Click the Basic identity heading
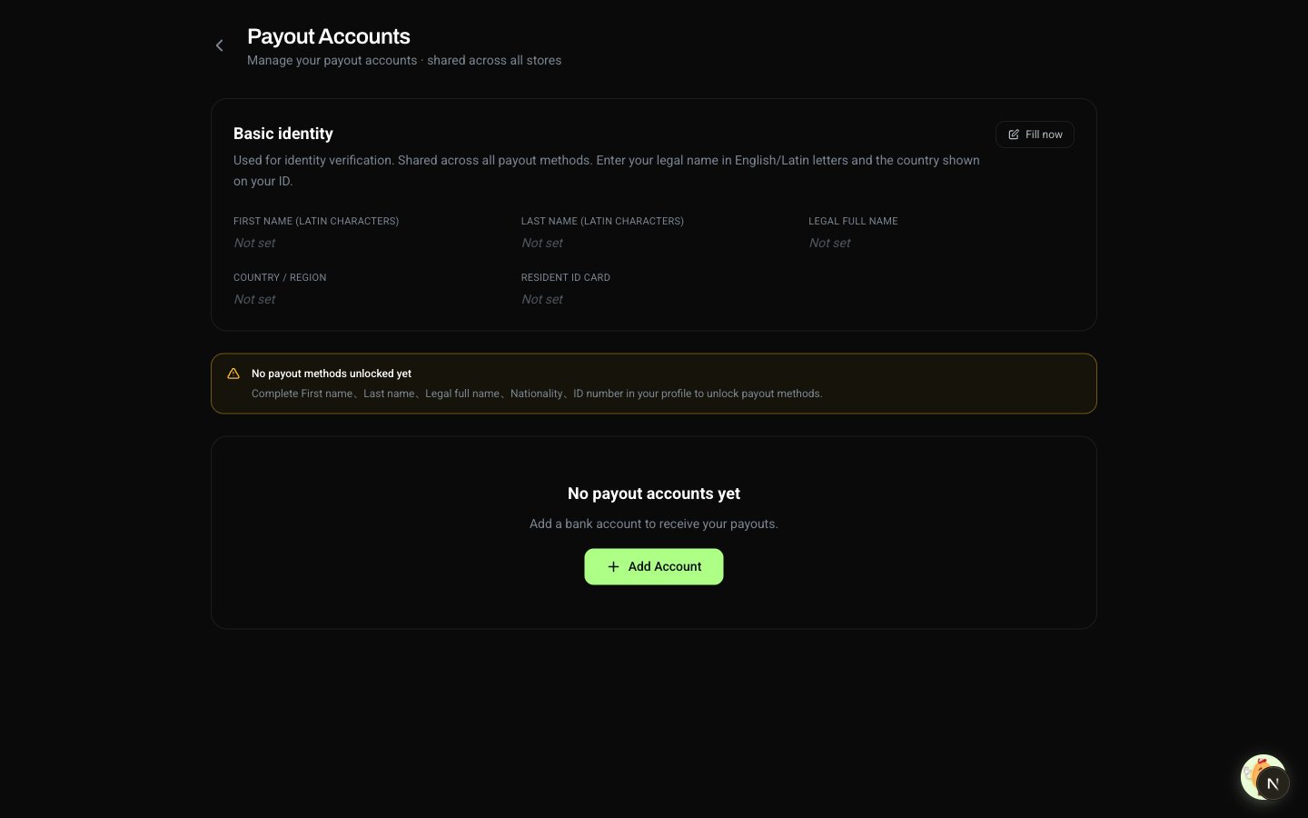The width and height of the screenshot is (1308, 818). click(283, 134)
